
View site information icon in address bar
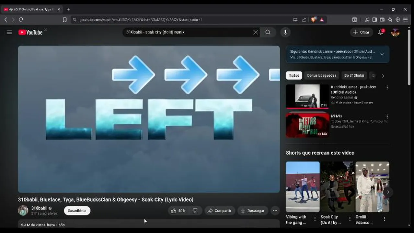click(x=75, y=20)
